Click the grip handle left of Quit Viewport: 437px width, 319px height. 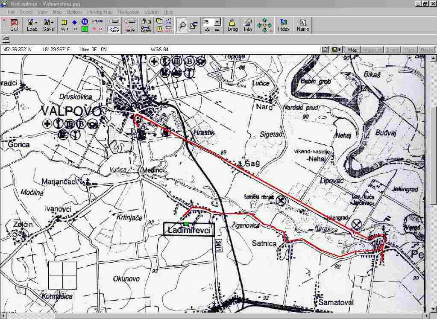click(x=4, y=25)
